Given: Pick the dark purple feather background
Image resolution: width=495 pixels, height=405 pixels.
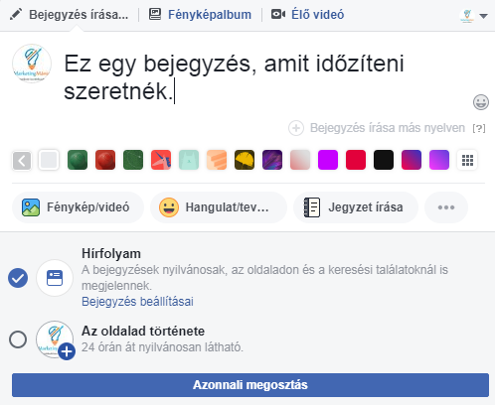Looking at the screenshot, I should [x=272, y=160].
